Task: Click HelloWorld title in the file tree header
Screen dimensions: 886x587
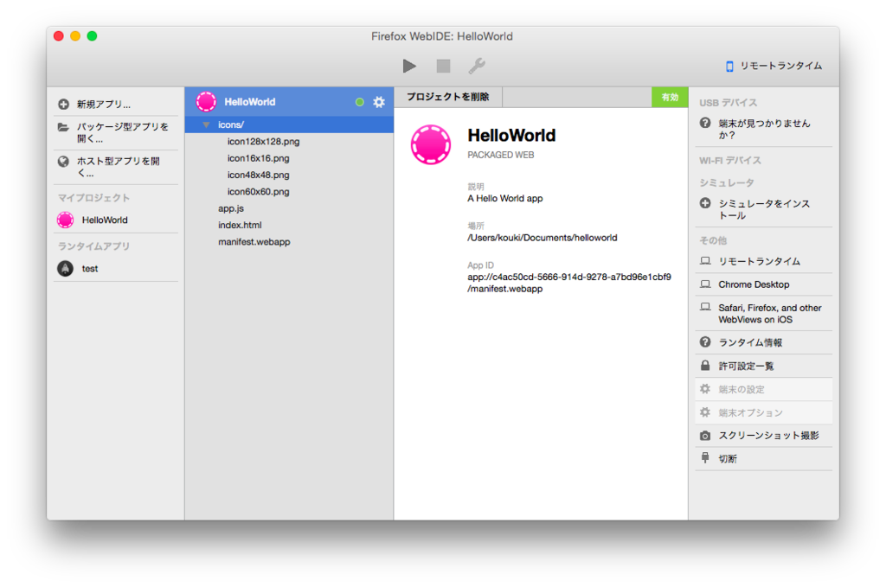Action: point(250,102)
